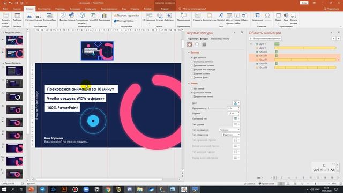Viewport: 343px width, 193px height.
Task: Open the Файл (File) tab
Action: (x=5, y=9)
